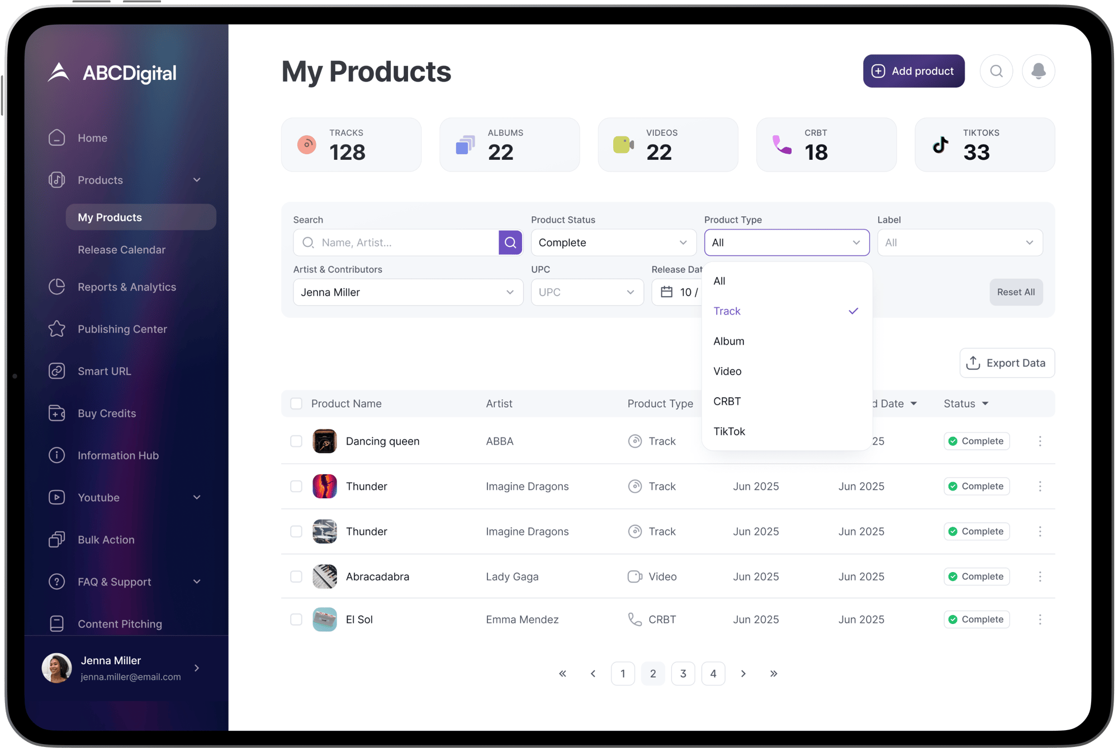Expand the Artist & Contributors dropdown
1118x748 pixels.
tap(408, 292)
